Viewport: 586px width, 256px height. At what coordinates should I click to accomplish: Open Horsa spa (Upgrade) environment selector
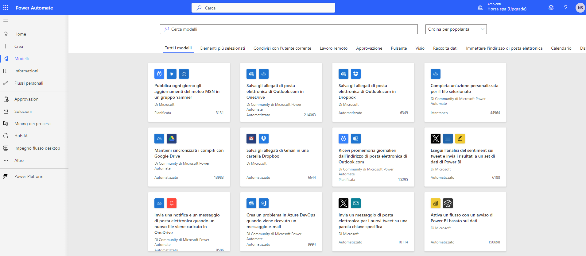click(507, 9)
